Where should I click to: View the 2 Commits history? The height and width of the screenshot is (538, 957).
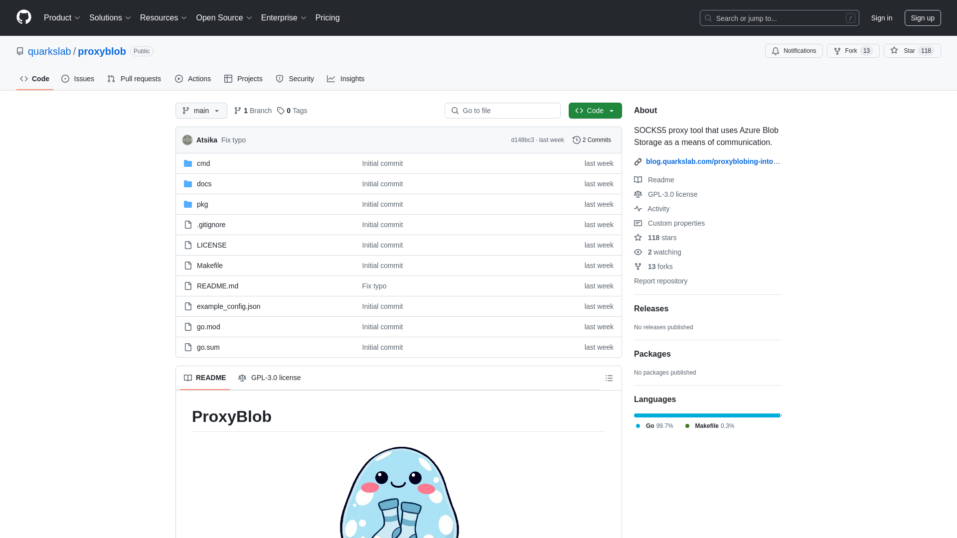[x=592, y=140]
